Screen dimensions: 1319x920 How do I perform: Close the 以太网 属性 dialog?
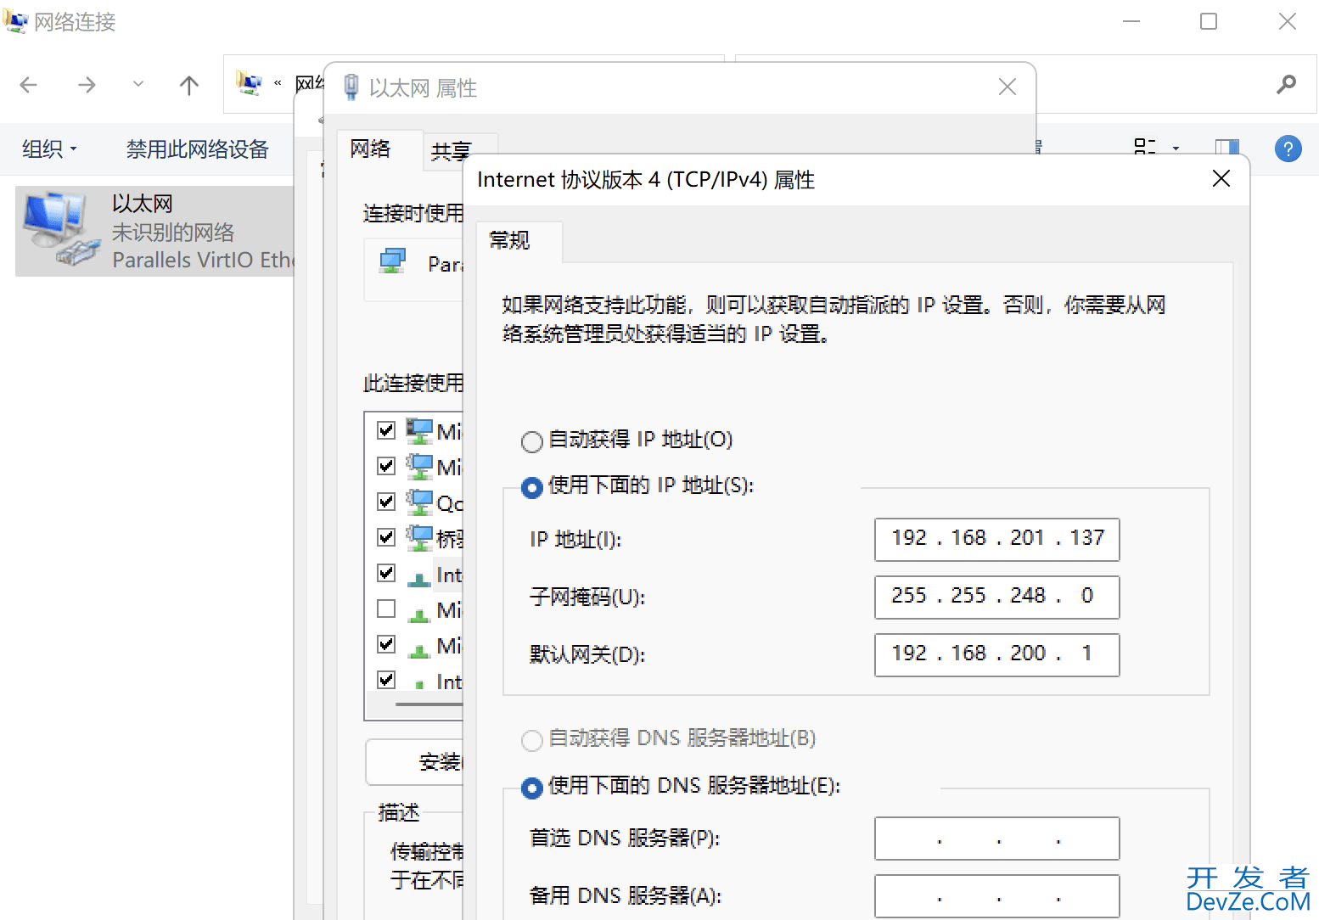[x=1007, y=87]
